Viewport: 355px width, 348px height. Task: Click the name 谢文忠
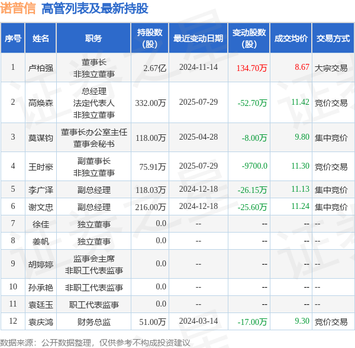point(41,207)
